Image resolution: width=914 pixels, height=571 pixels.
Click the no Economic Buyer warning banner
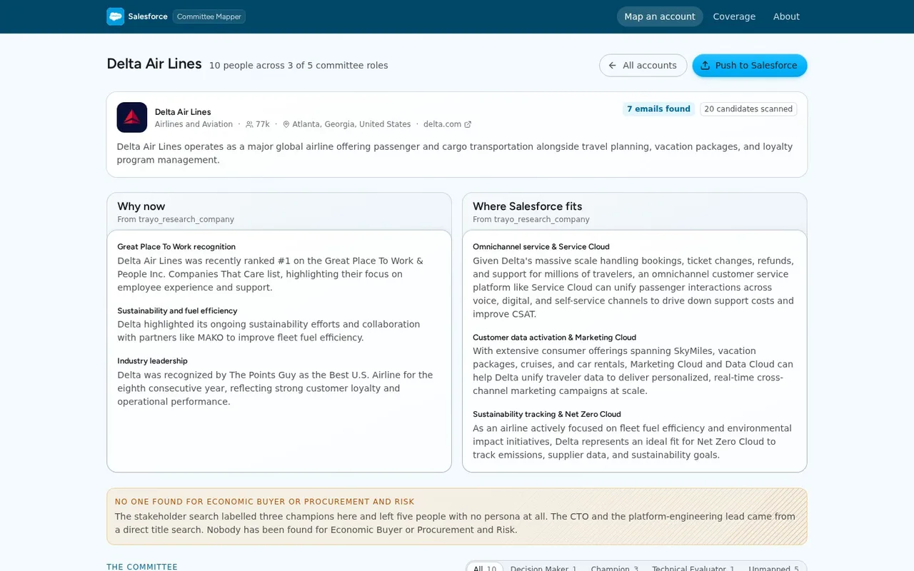point(457,517)
